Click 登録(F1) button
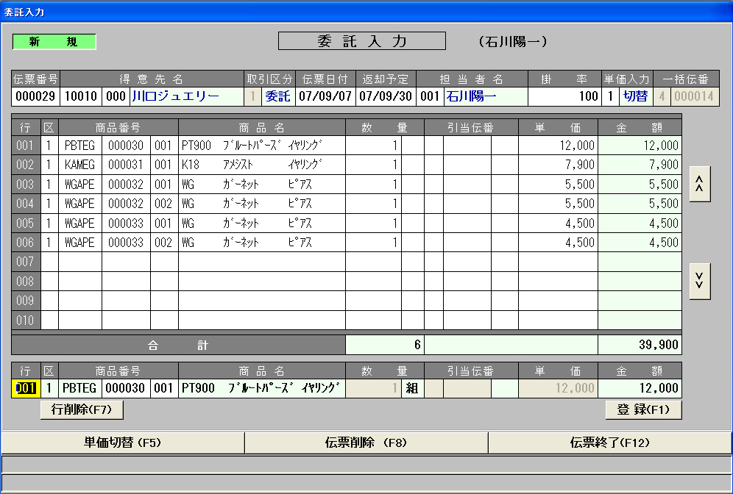 tap(643, 409)
